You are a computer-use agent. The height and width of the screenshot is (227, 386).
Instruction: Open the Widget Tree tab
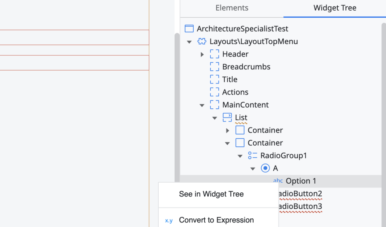[335, 8]
